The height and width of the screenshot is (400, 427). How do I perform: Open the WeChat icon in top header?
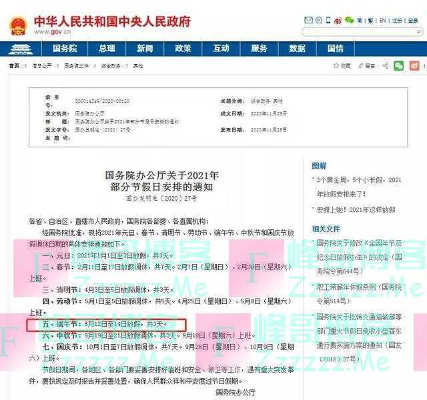point(349,21)
